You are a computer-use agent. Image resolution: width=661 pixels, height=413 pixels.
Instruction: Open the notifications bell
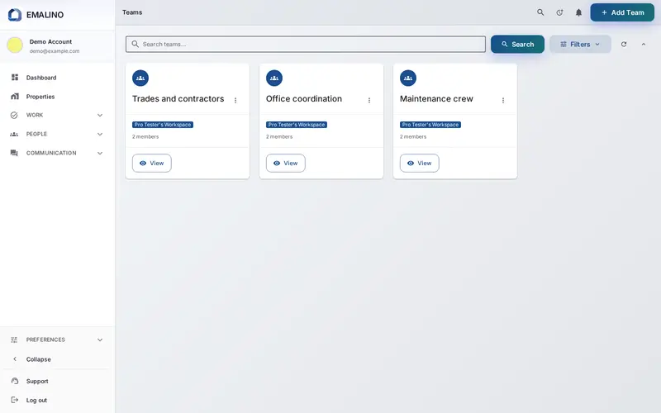click(579, 12)
